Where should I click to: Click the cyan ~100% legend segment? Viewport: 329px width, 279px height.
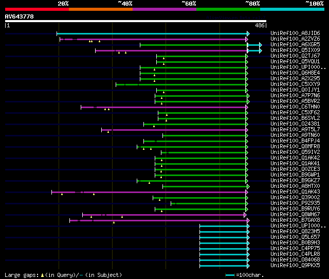coord(293,9)
